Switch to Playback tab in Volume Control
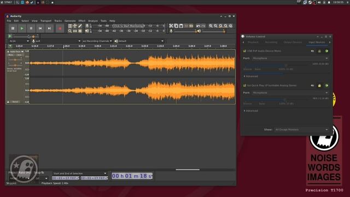Viewport: 350px width, 197px height. (x=253, y=42)
